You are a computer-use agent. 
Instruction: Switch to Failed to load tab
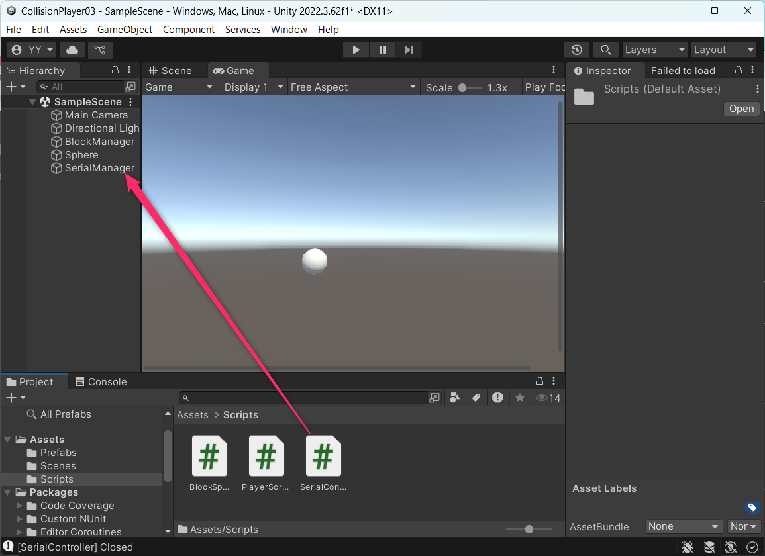pyautogui.click(x=683, y=71)
